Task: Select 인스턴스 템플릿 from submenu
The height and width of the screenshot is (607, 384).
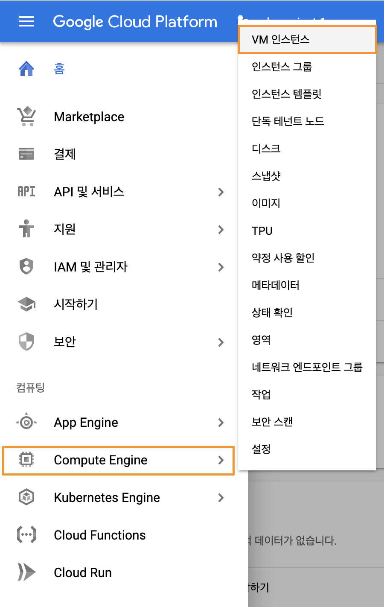Action: coord(307,94)
